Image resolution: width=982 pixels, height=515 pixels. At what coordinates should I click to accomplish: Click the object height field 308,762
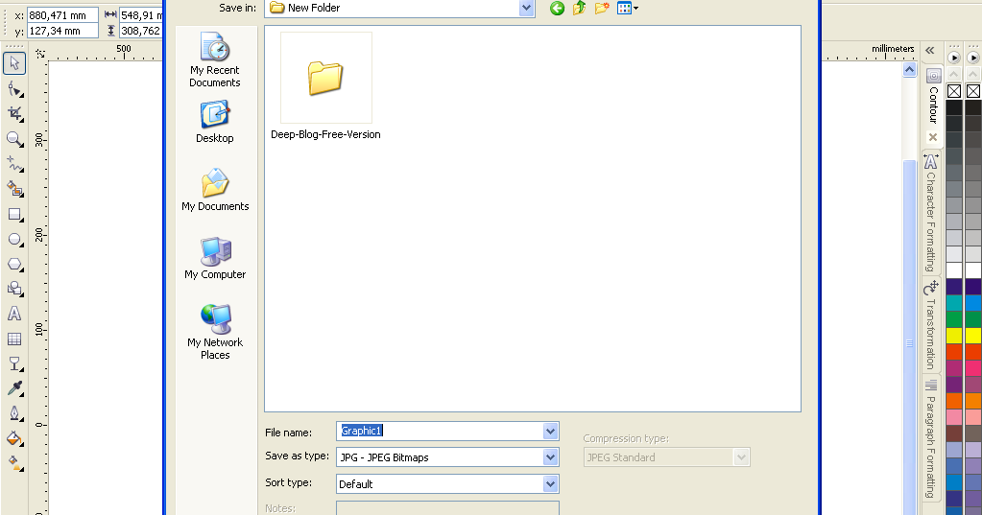point(141,31)
